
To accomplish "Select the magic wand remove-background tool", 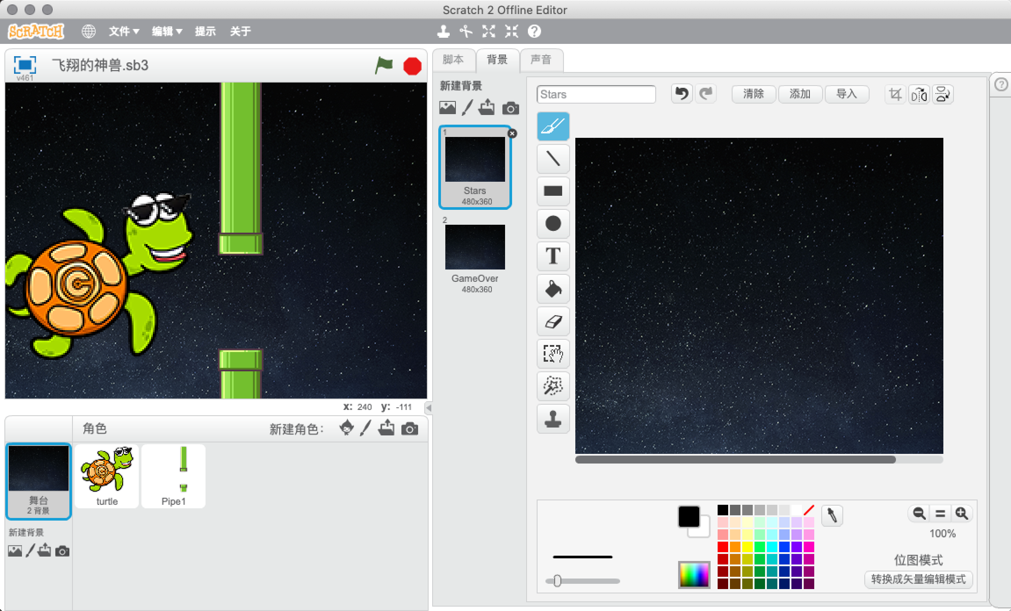I will pyautogui.click(x=553, y=386).
